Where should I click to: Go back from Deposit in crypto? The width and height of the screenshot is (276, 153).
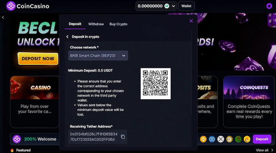click(67, 37)
